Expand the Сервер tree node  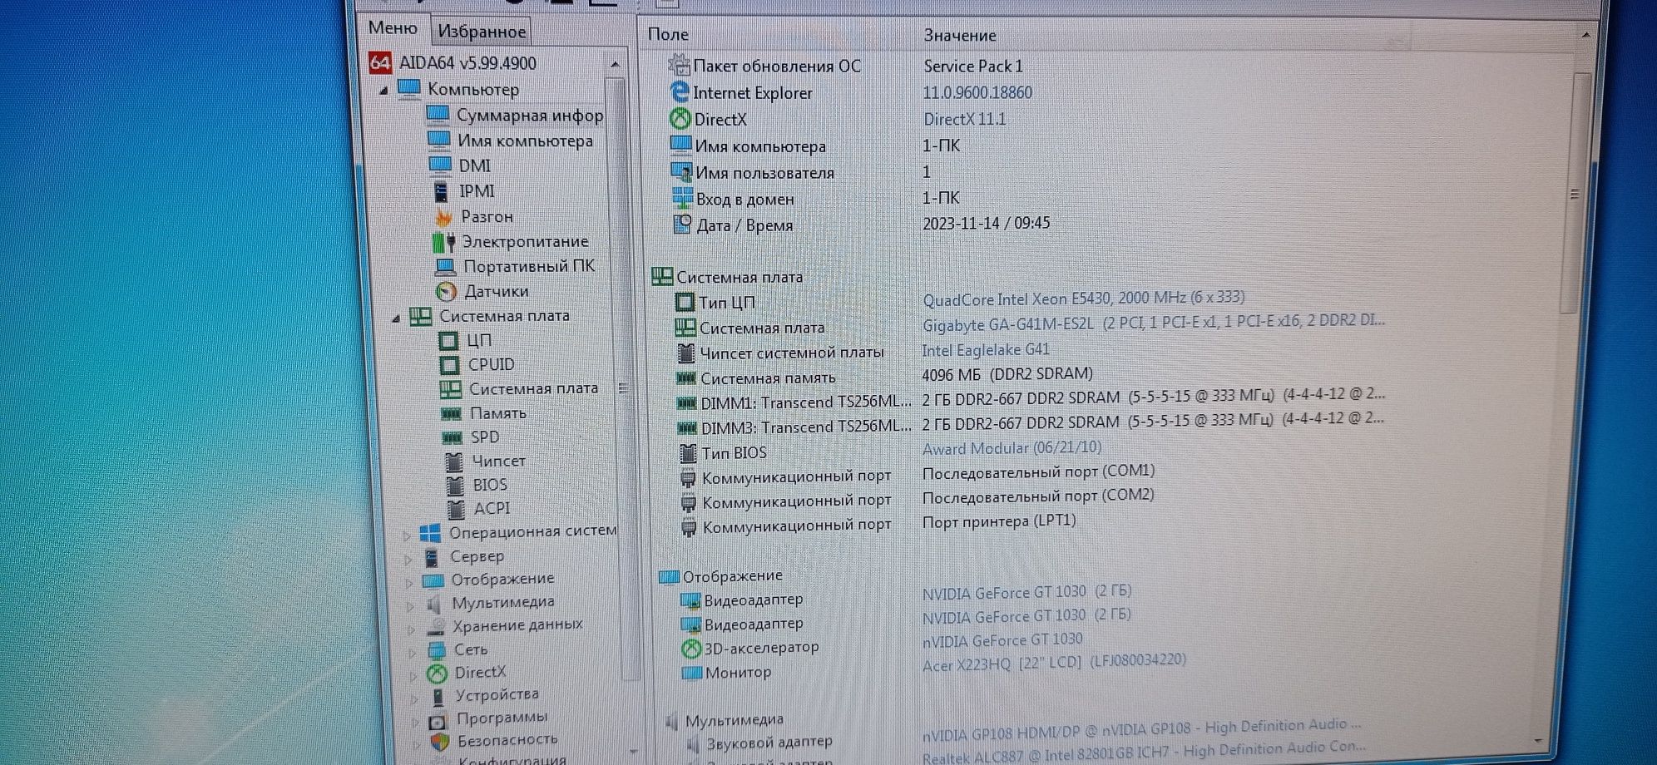[408, 559]
